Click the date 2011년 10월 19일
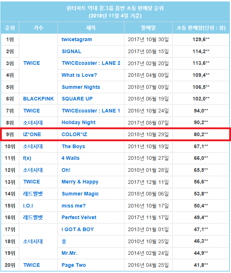 click(x=148, y=146)
